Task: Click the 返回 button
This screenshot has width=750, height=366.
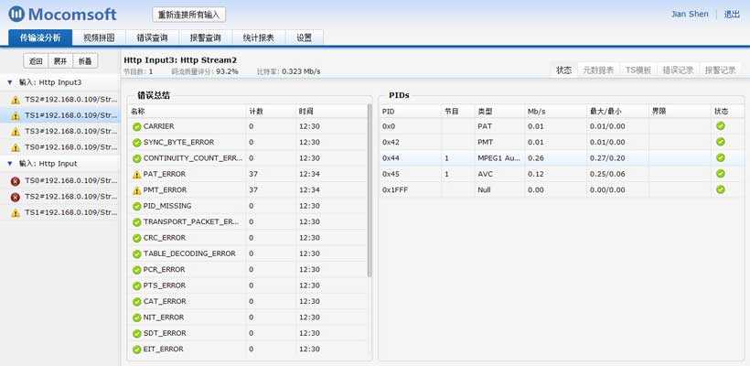Action: [36, 60]
